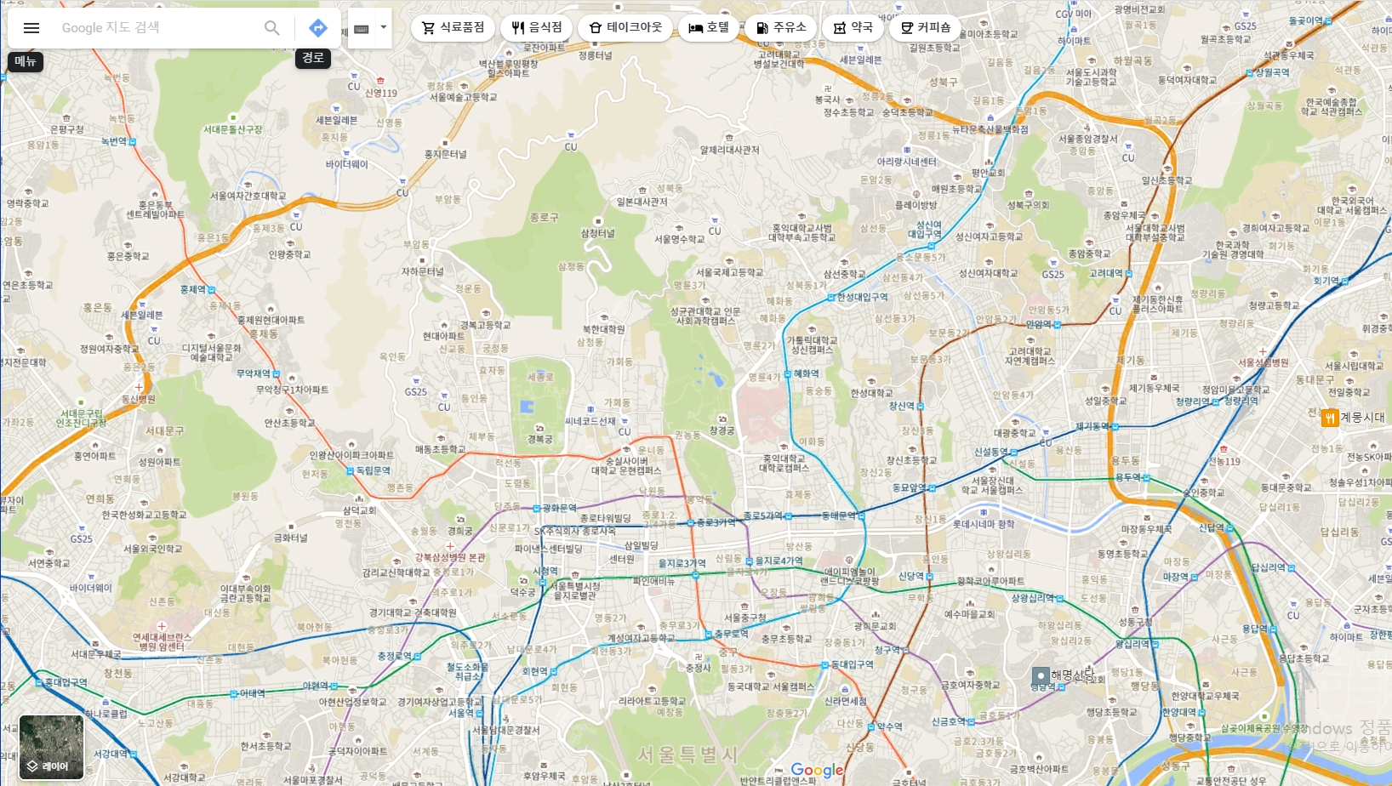Click 독립문역 subway station icon

pyautogui.click(x=350, y=470)
